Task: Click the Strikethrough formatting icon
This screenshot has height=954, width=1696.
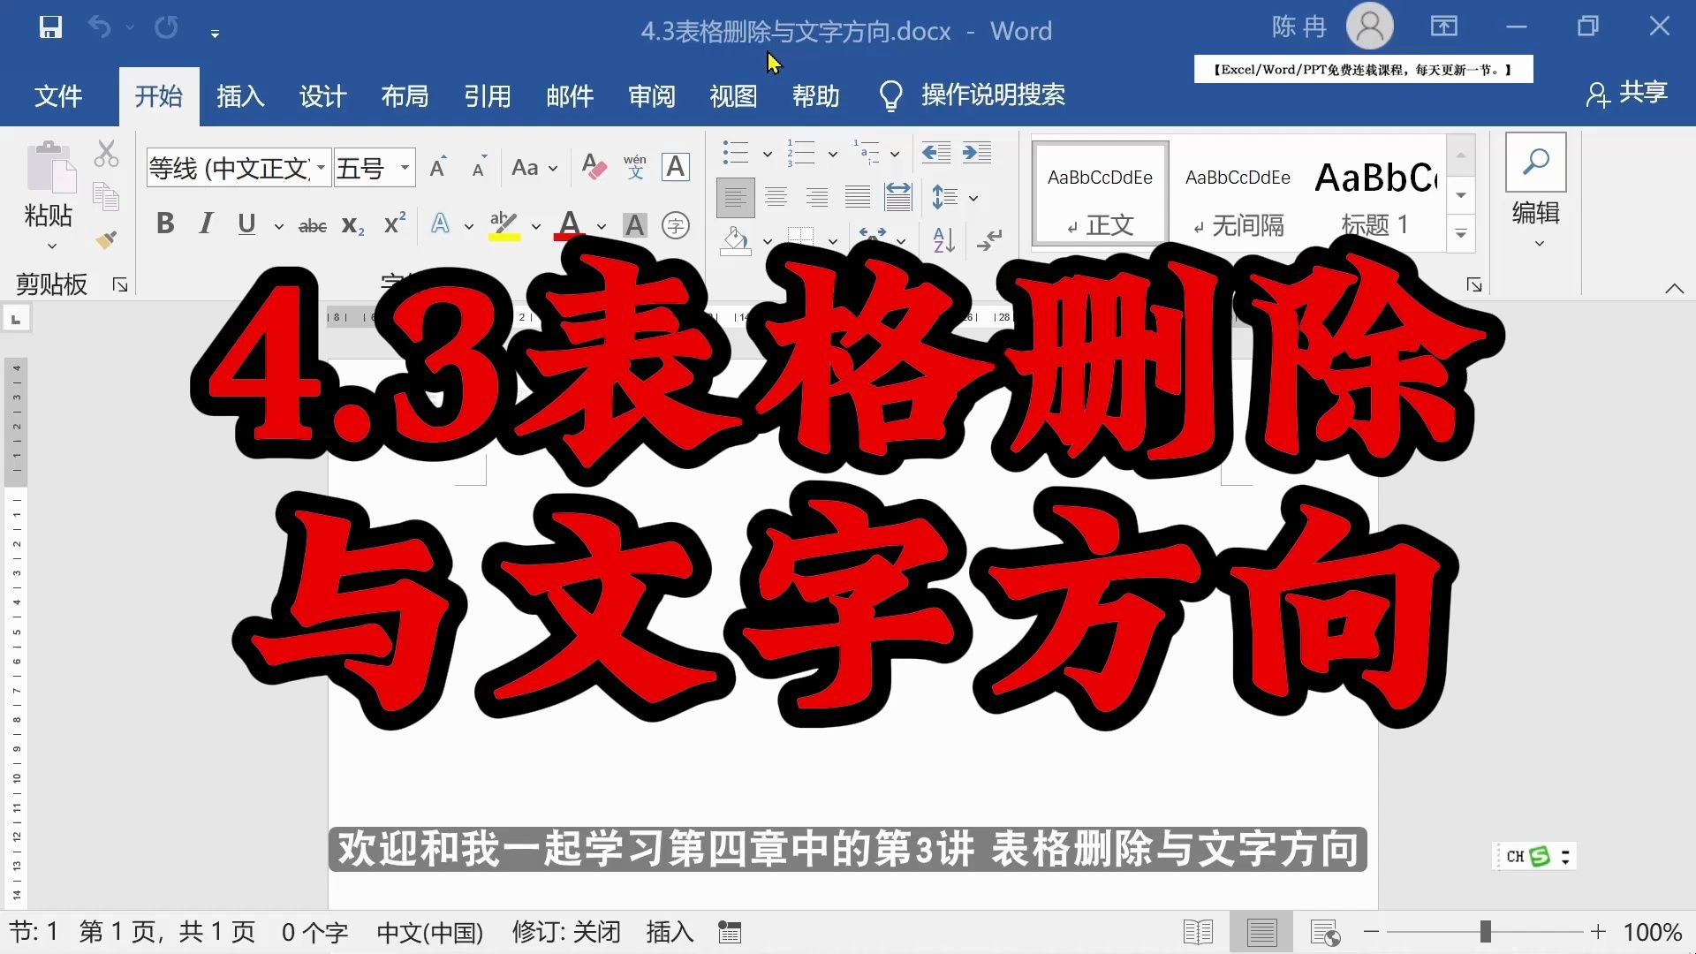Action: (x=311, y=223)
